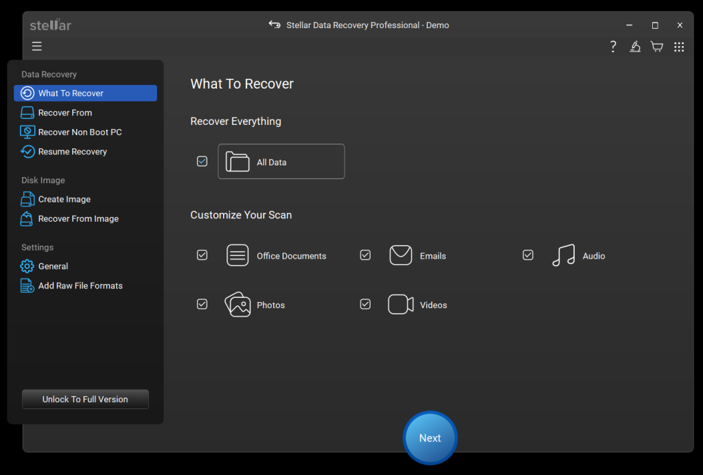Click the back arrow icon in title bar

click(x=275, y=24)
